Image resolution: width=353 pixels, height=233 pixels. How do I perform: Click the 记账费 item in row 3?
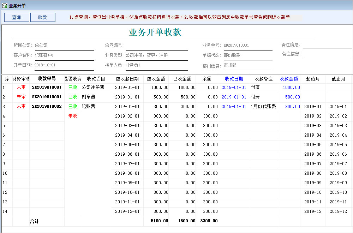[x=89, y=106]
